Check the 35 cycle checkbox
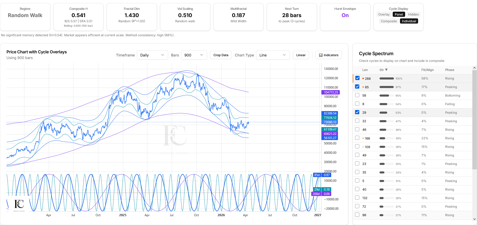The image size is (477, 225). [x=357, y=172]
